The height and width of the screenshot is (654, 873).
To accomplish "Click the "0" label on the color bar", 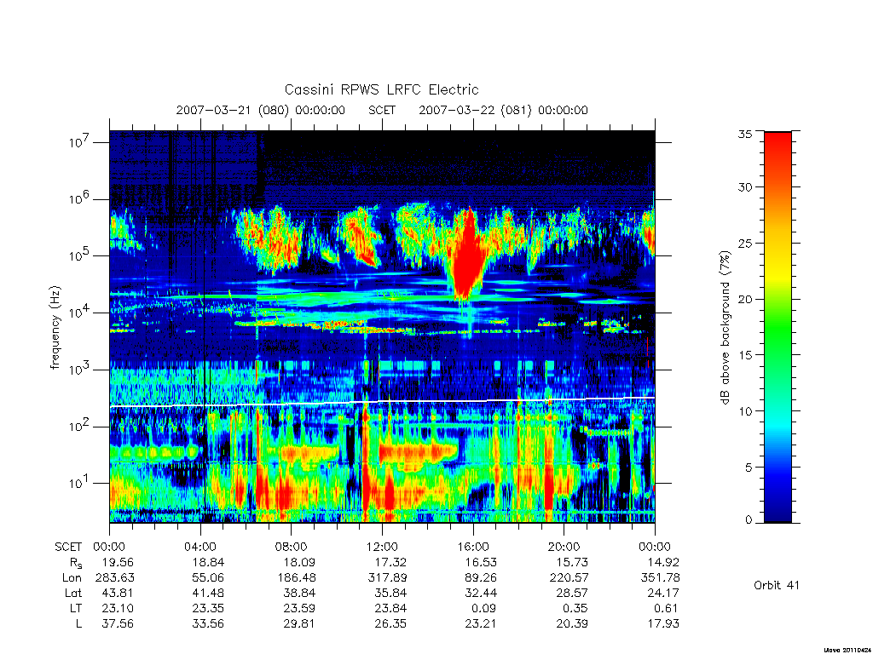I will pos(749,520).
